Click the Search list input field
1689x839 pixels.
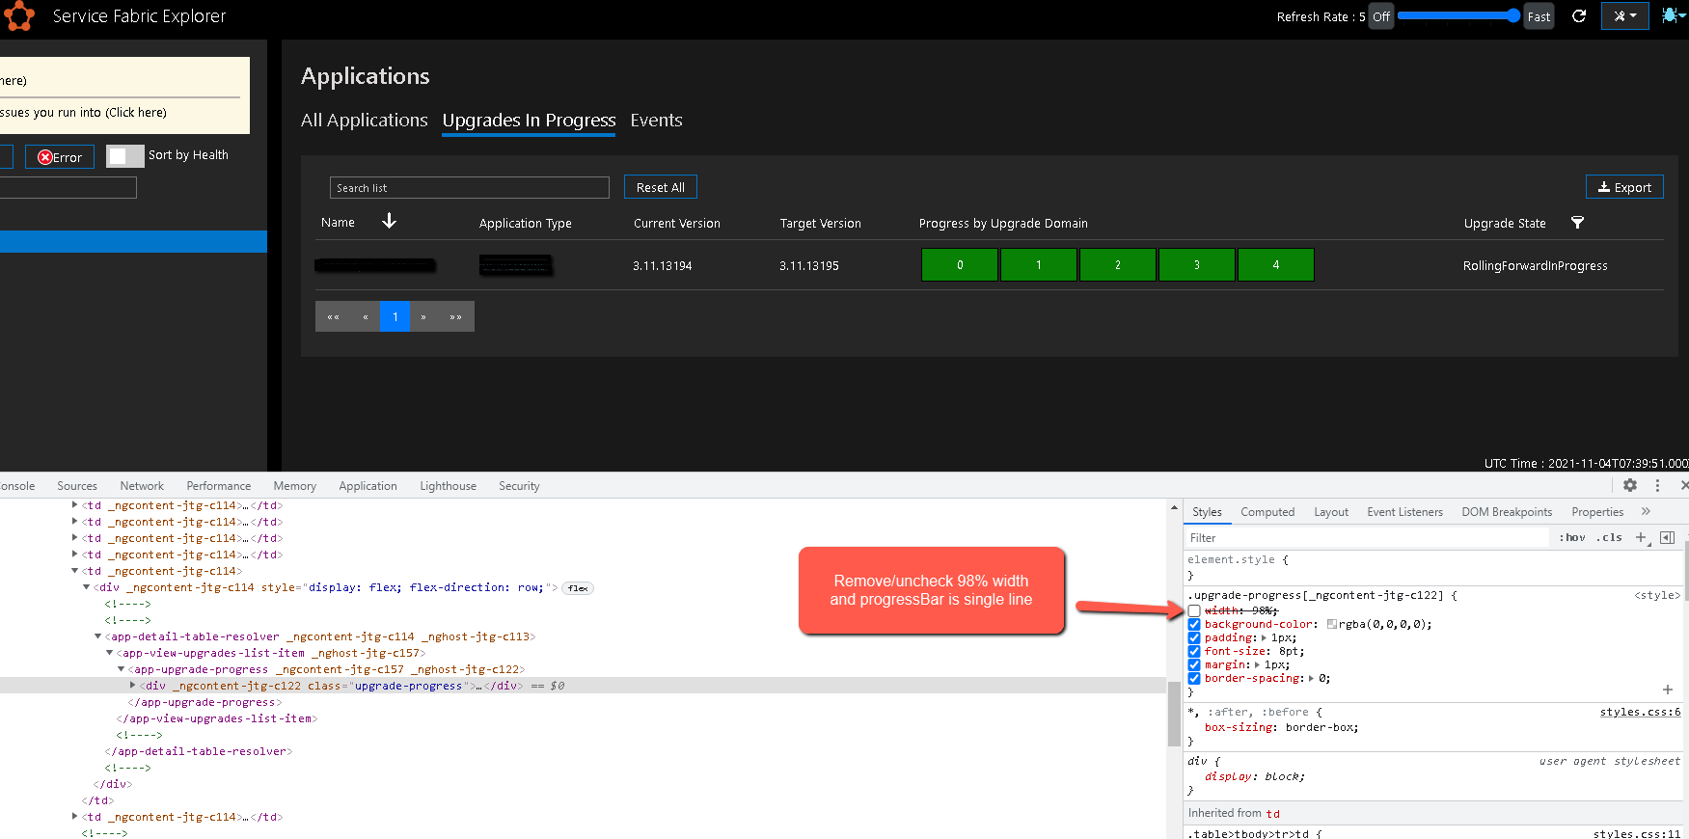[x=470, y=187]
